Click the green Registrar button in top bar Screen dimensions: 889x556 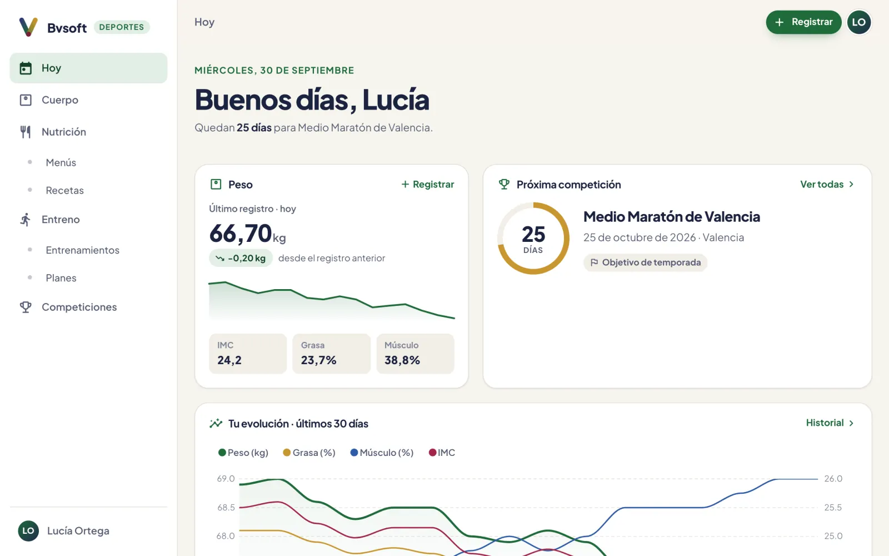pyautogui.click(x=803, y=22)
